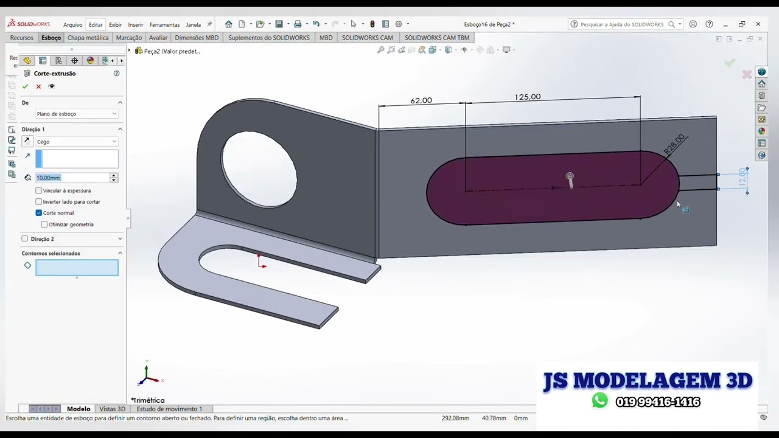
Task: Open the FeatureManager design tree tab
Action: (x=27, y=61)
